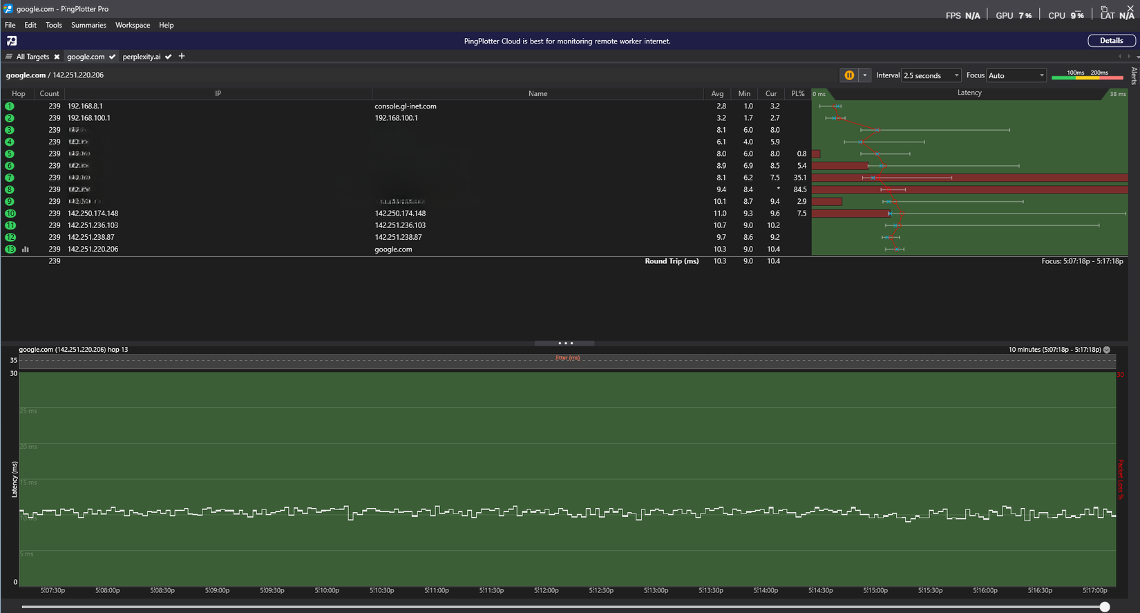Switch to the All Targets tab
The image size is (1140, 613).
(x=32, y=57)
